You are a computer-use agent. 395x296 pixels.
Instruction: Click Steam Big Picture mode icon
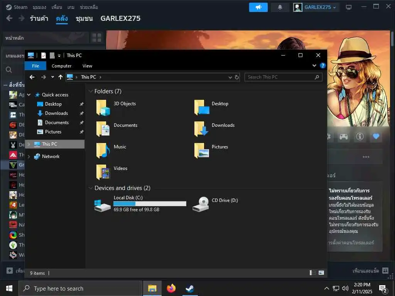pos(349,7)
